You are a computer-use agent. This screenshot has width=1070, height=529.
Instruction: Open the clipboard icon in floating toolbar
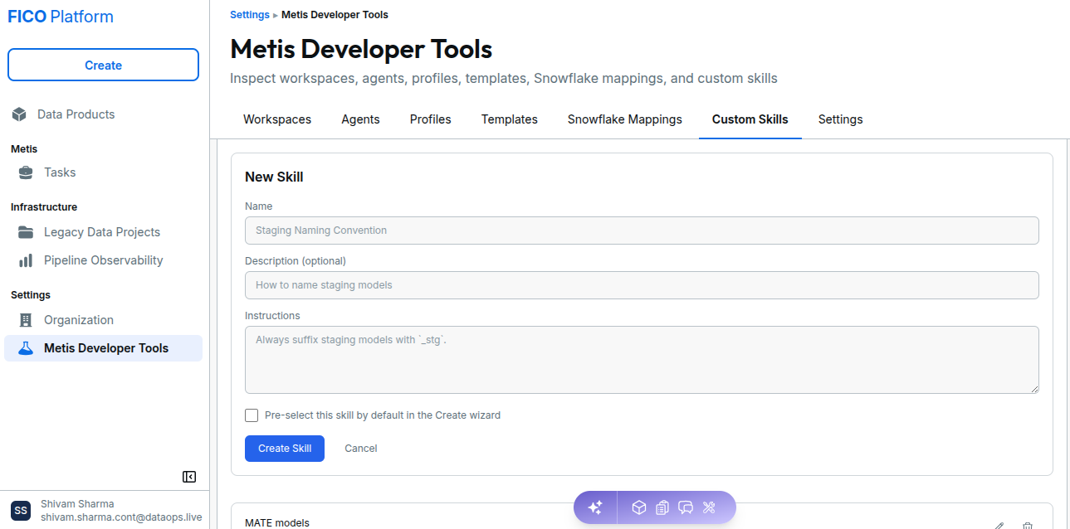click(662, 507)
